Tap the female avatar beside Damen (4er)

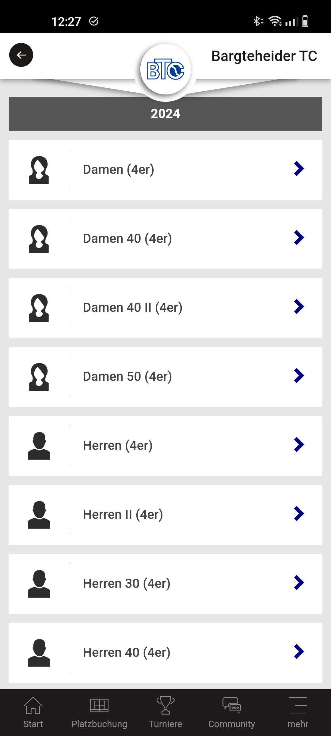(x=39, y=170)
